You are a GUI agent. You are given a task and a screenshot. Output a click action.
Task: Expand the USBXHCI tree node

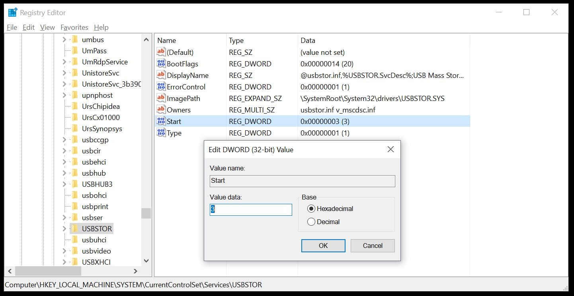tap(64, 262)
